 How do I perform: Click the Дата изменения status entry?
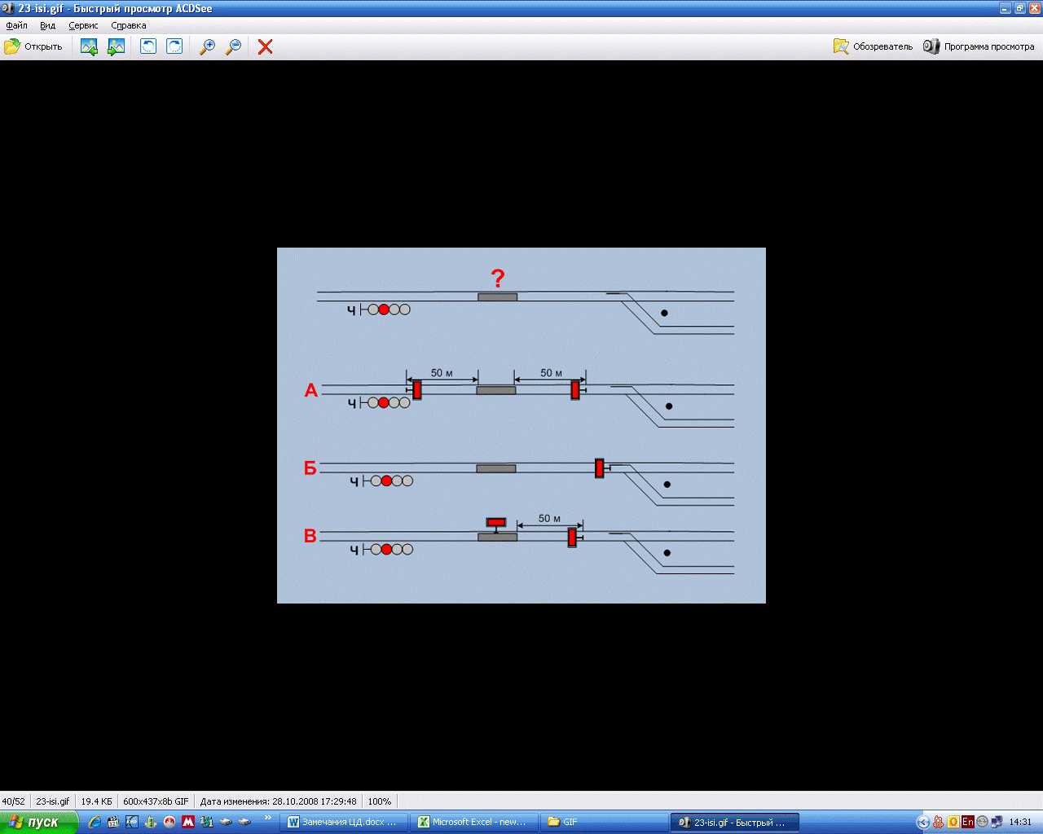coord(278,801)
